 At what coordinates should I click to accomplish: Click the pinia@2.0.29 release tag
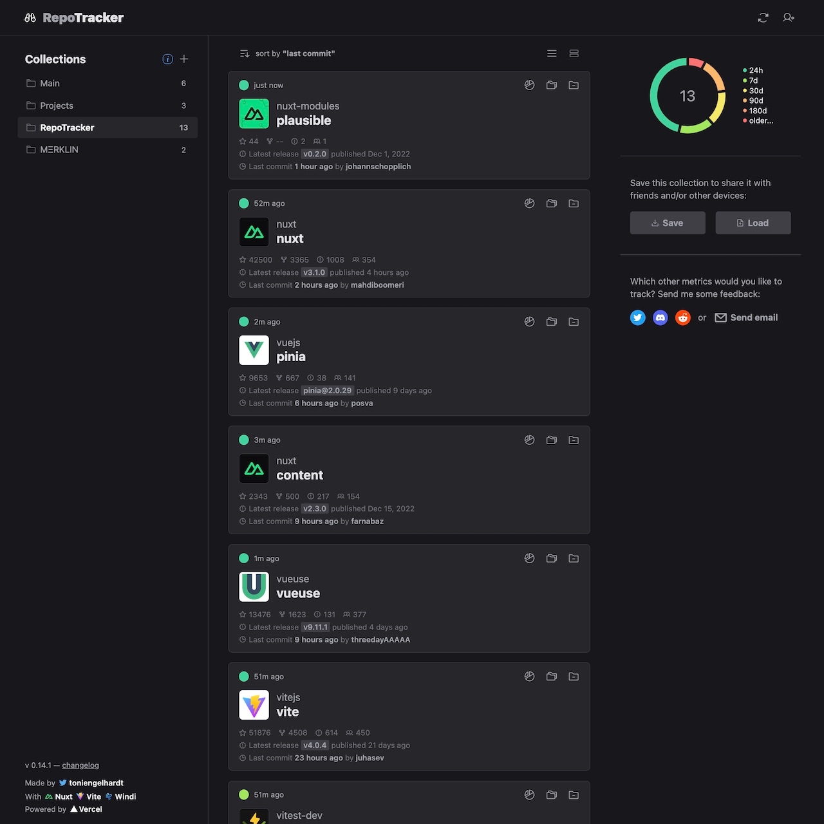click(x=328, y=391)
